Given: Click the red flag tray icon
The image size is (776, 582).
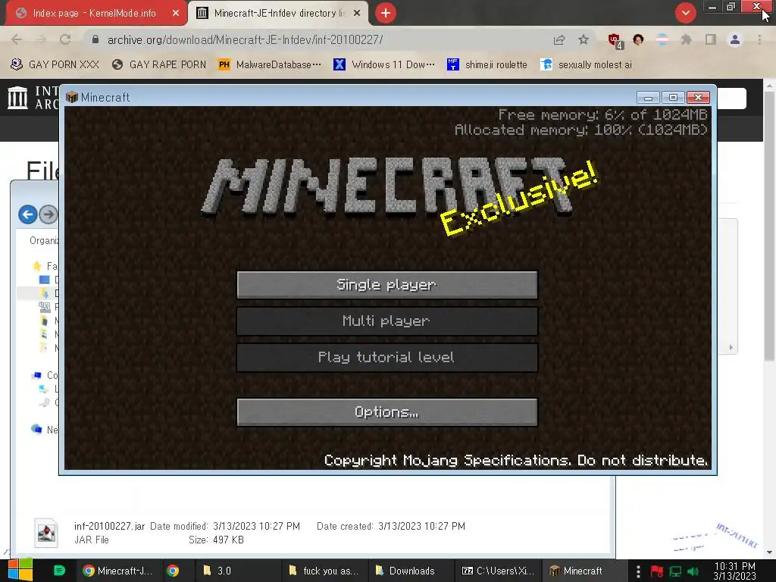Looking at the screenshot, I should tap(657, 571).
